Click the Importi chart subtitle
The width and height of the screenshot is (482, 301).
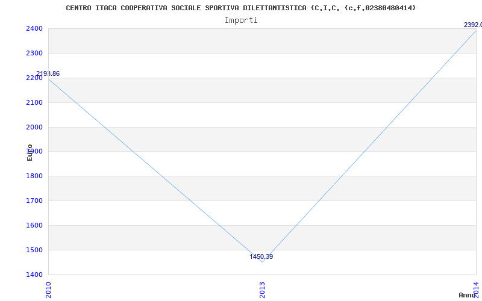click(x=241, y=20)
